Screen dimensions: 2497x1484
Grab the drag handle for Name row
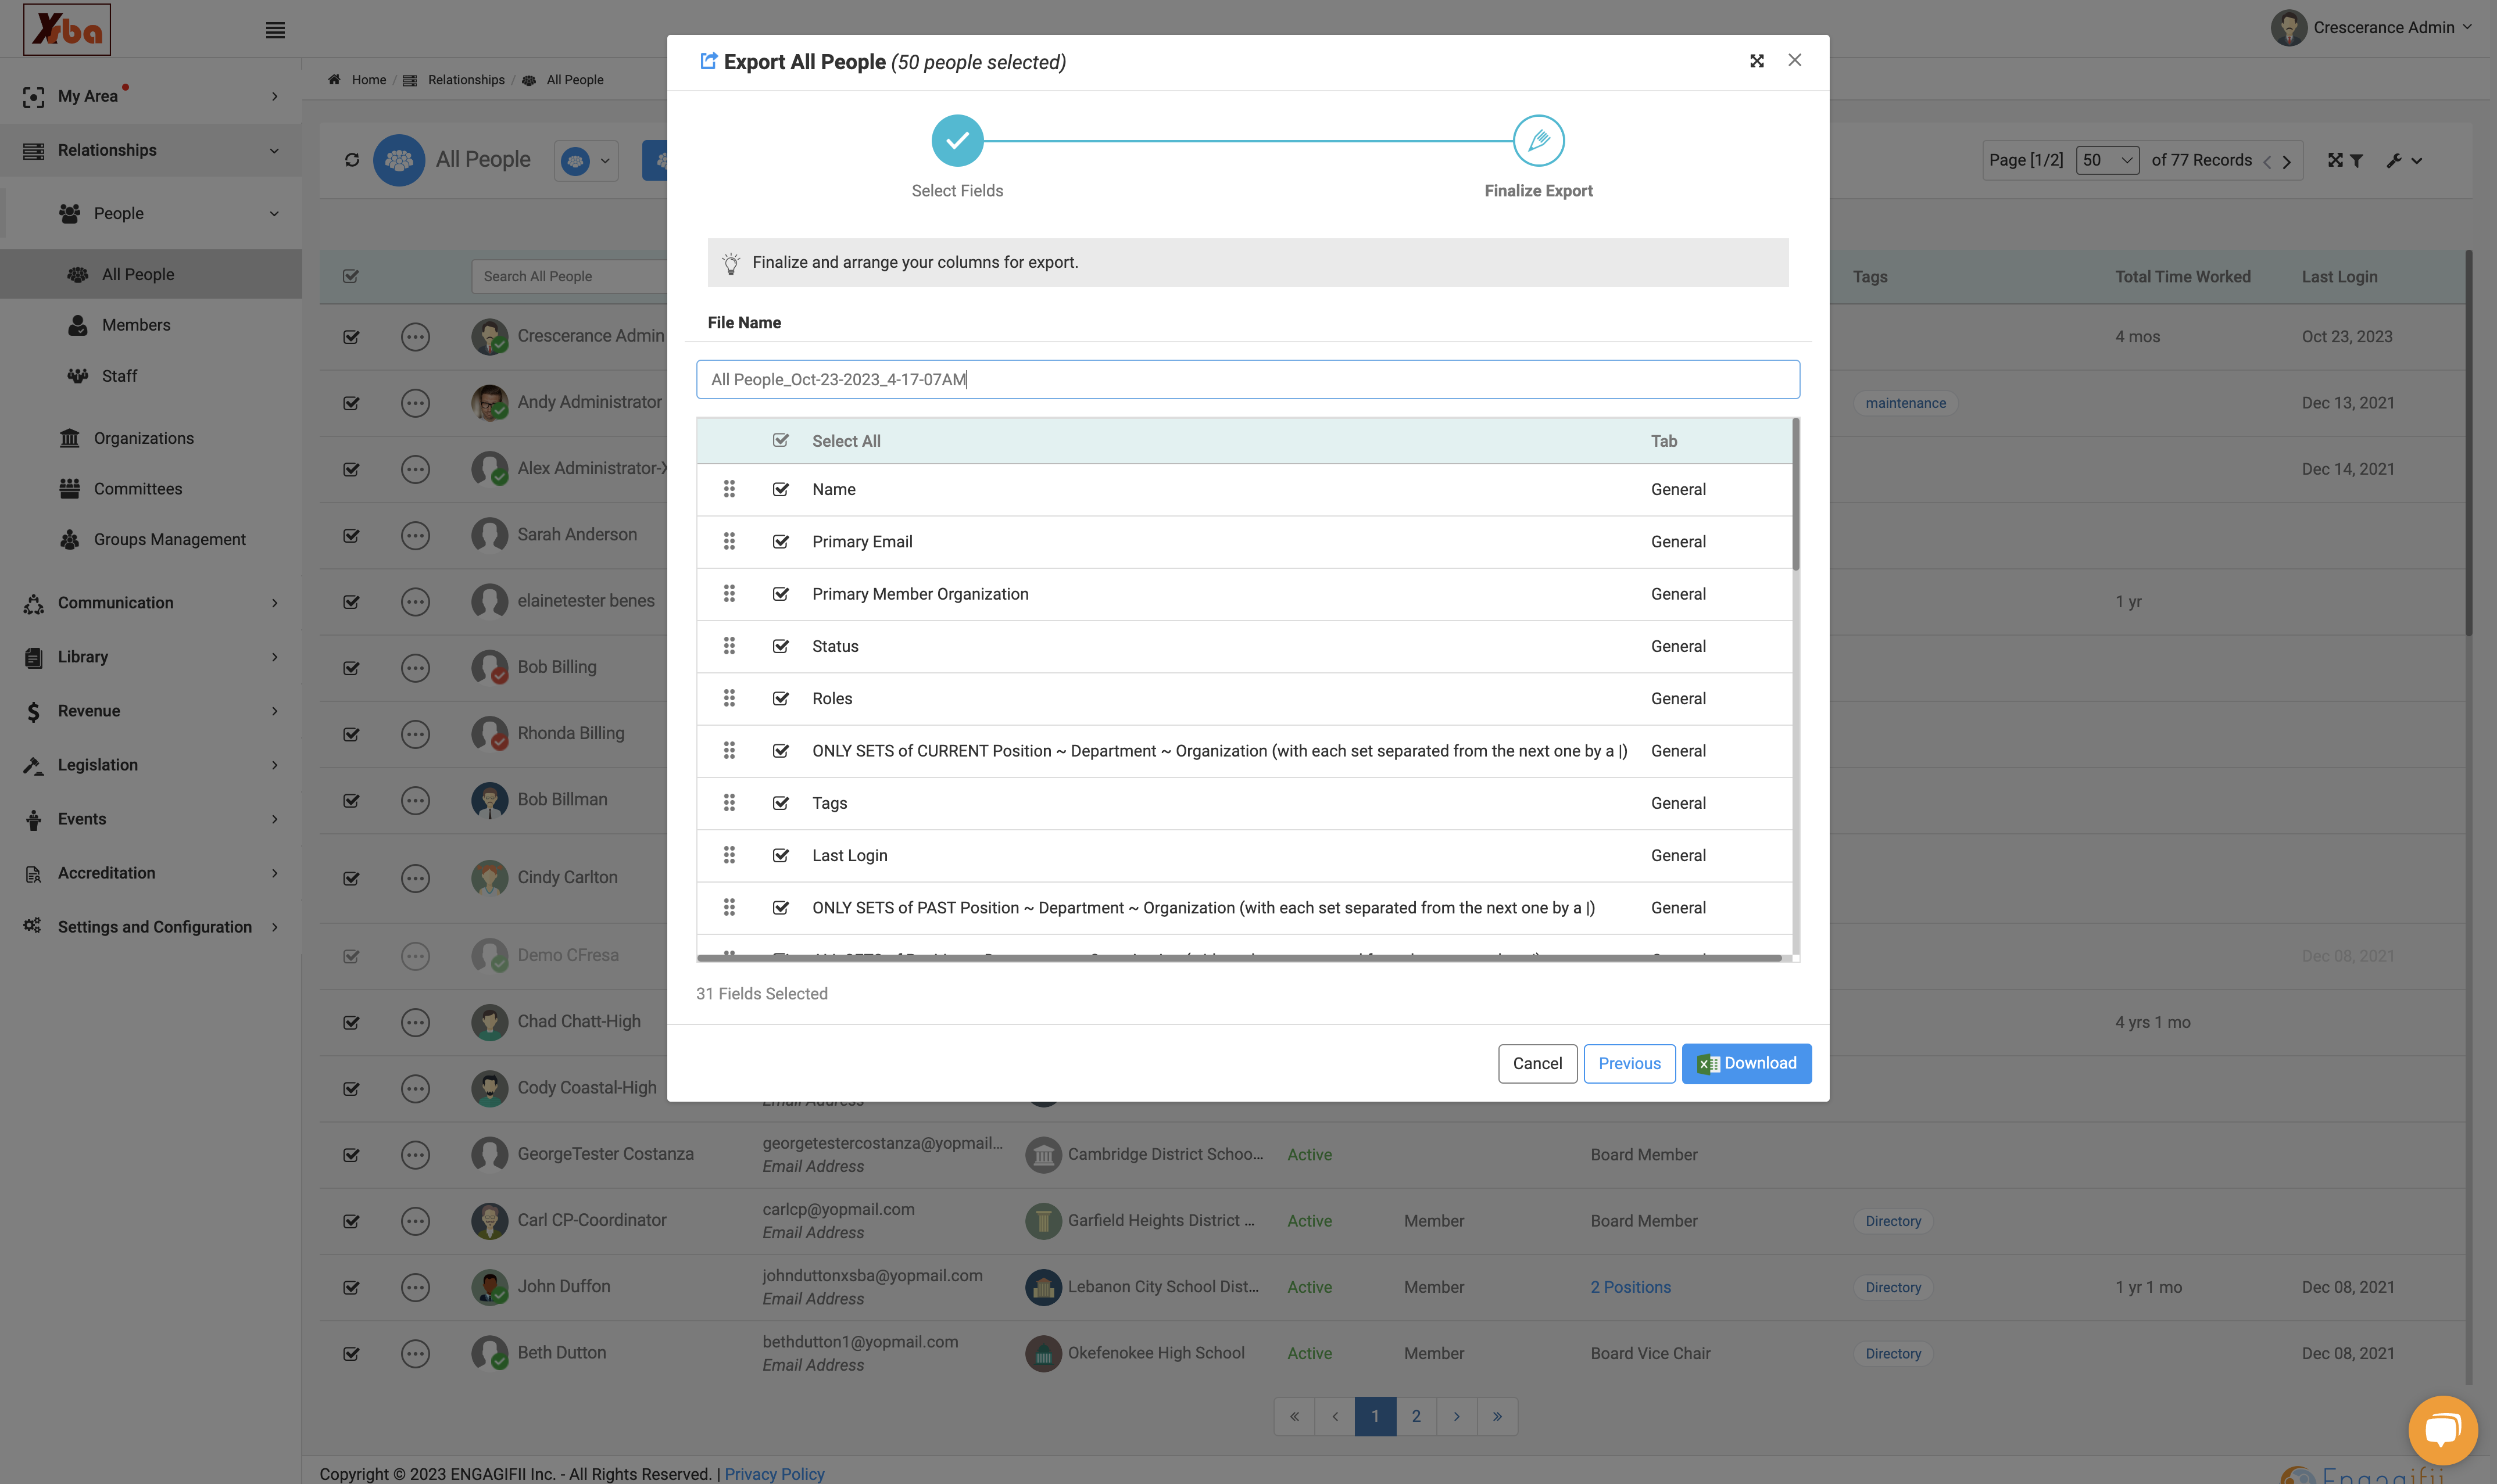pos(729,489)
